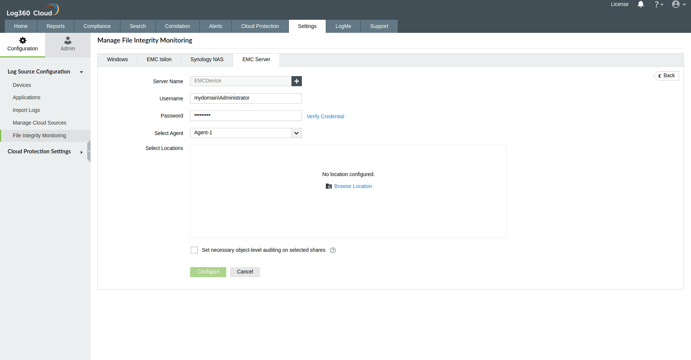Enable object-level auditing on selected shares
691x360 pixels.
pos(194,250)
